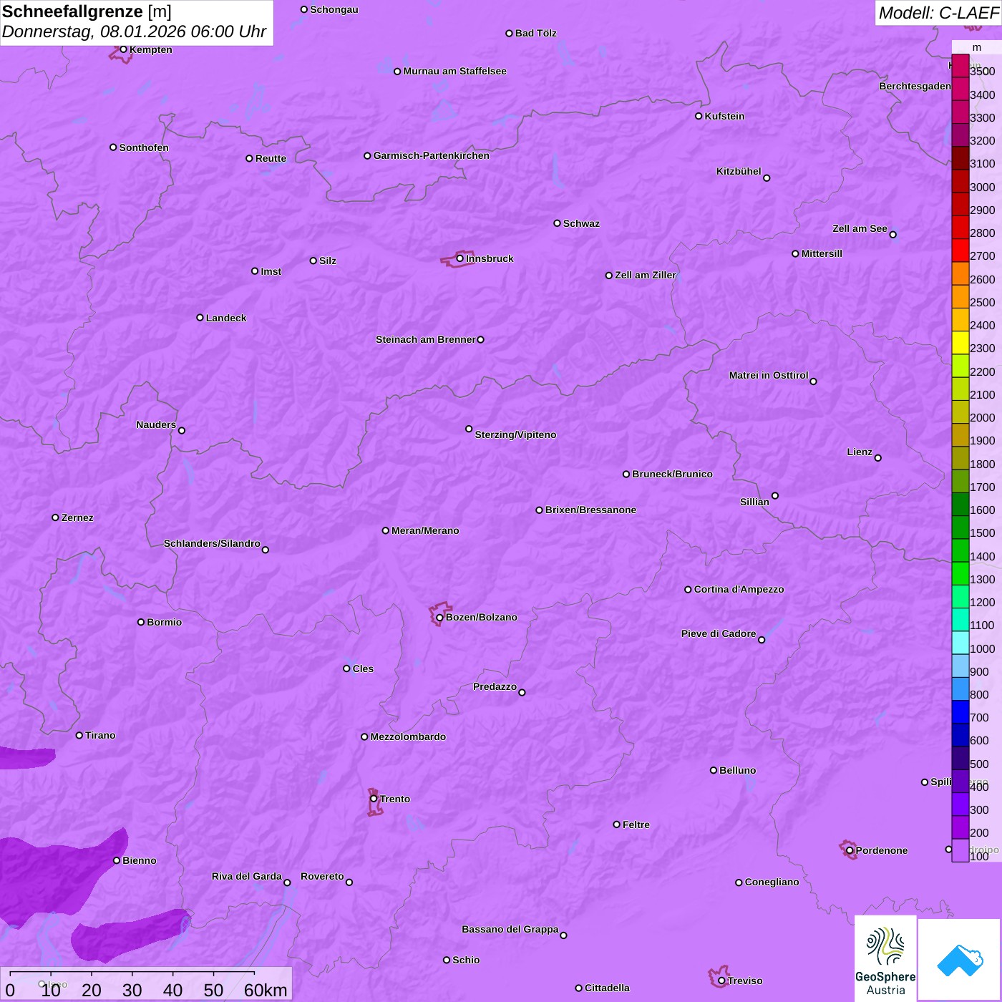Click the Kufstein location marker

click(x=699, y=116)
